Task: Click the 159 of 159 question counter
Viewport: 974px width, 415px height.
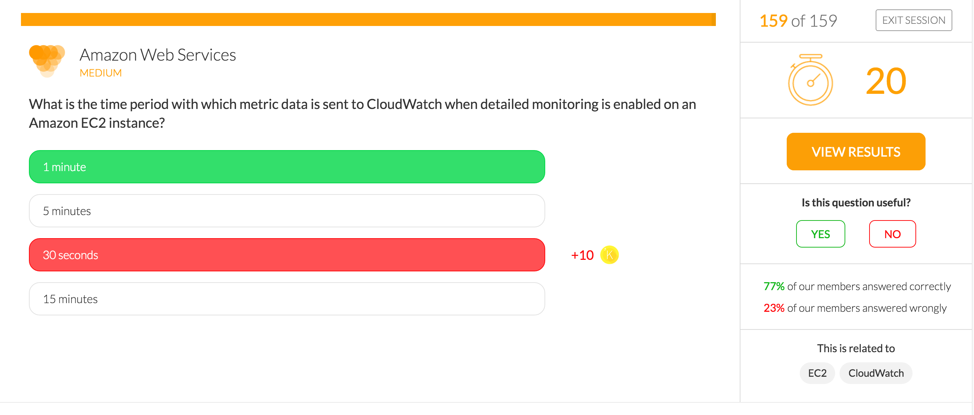Action: click(798, 21)
